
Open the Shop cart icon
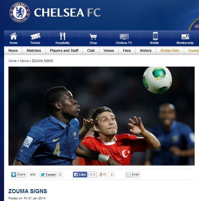click(x=93, y=37)
